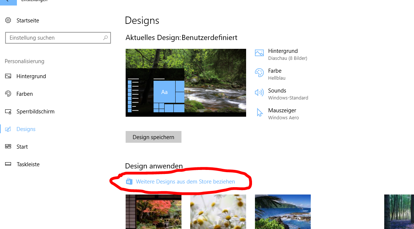Image resolution: width=414 pixels, height=229 pixels.
Task: Apply the tropical coast theme thumbnail
Action: click(x=283, y=212)
